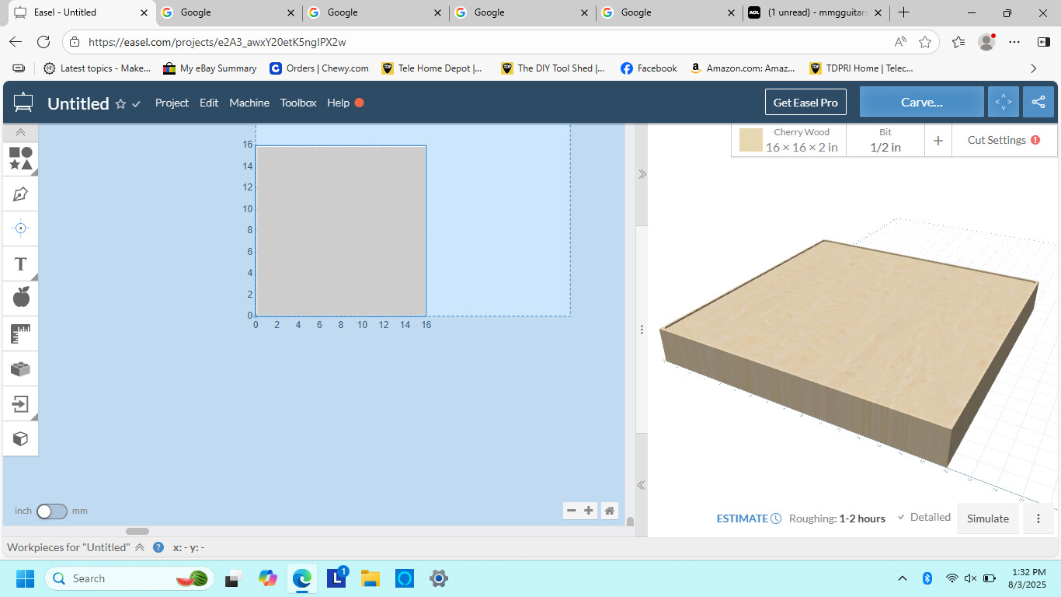The image size is (1061, 597).
Task: Open the Bit 1/2 in selector
Action: click(885, 141)
